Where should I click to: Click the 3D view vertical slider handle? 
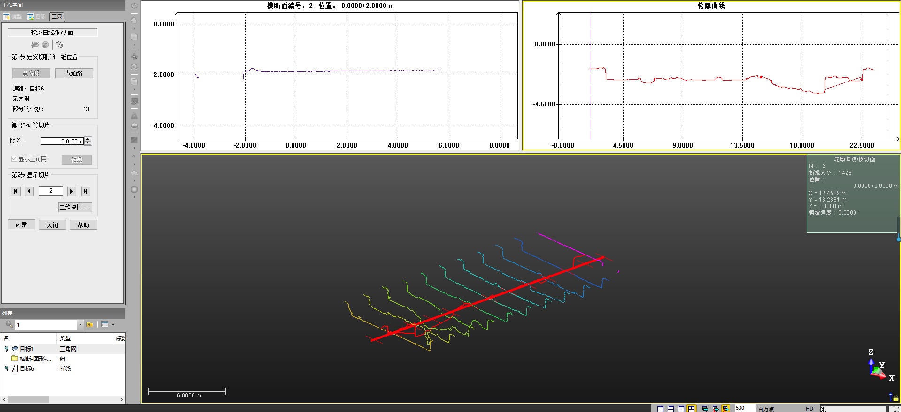click(899, 239)
